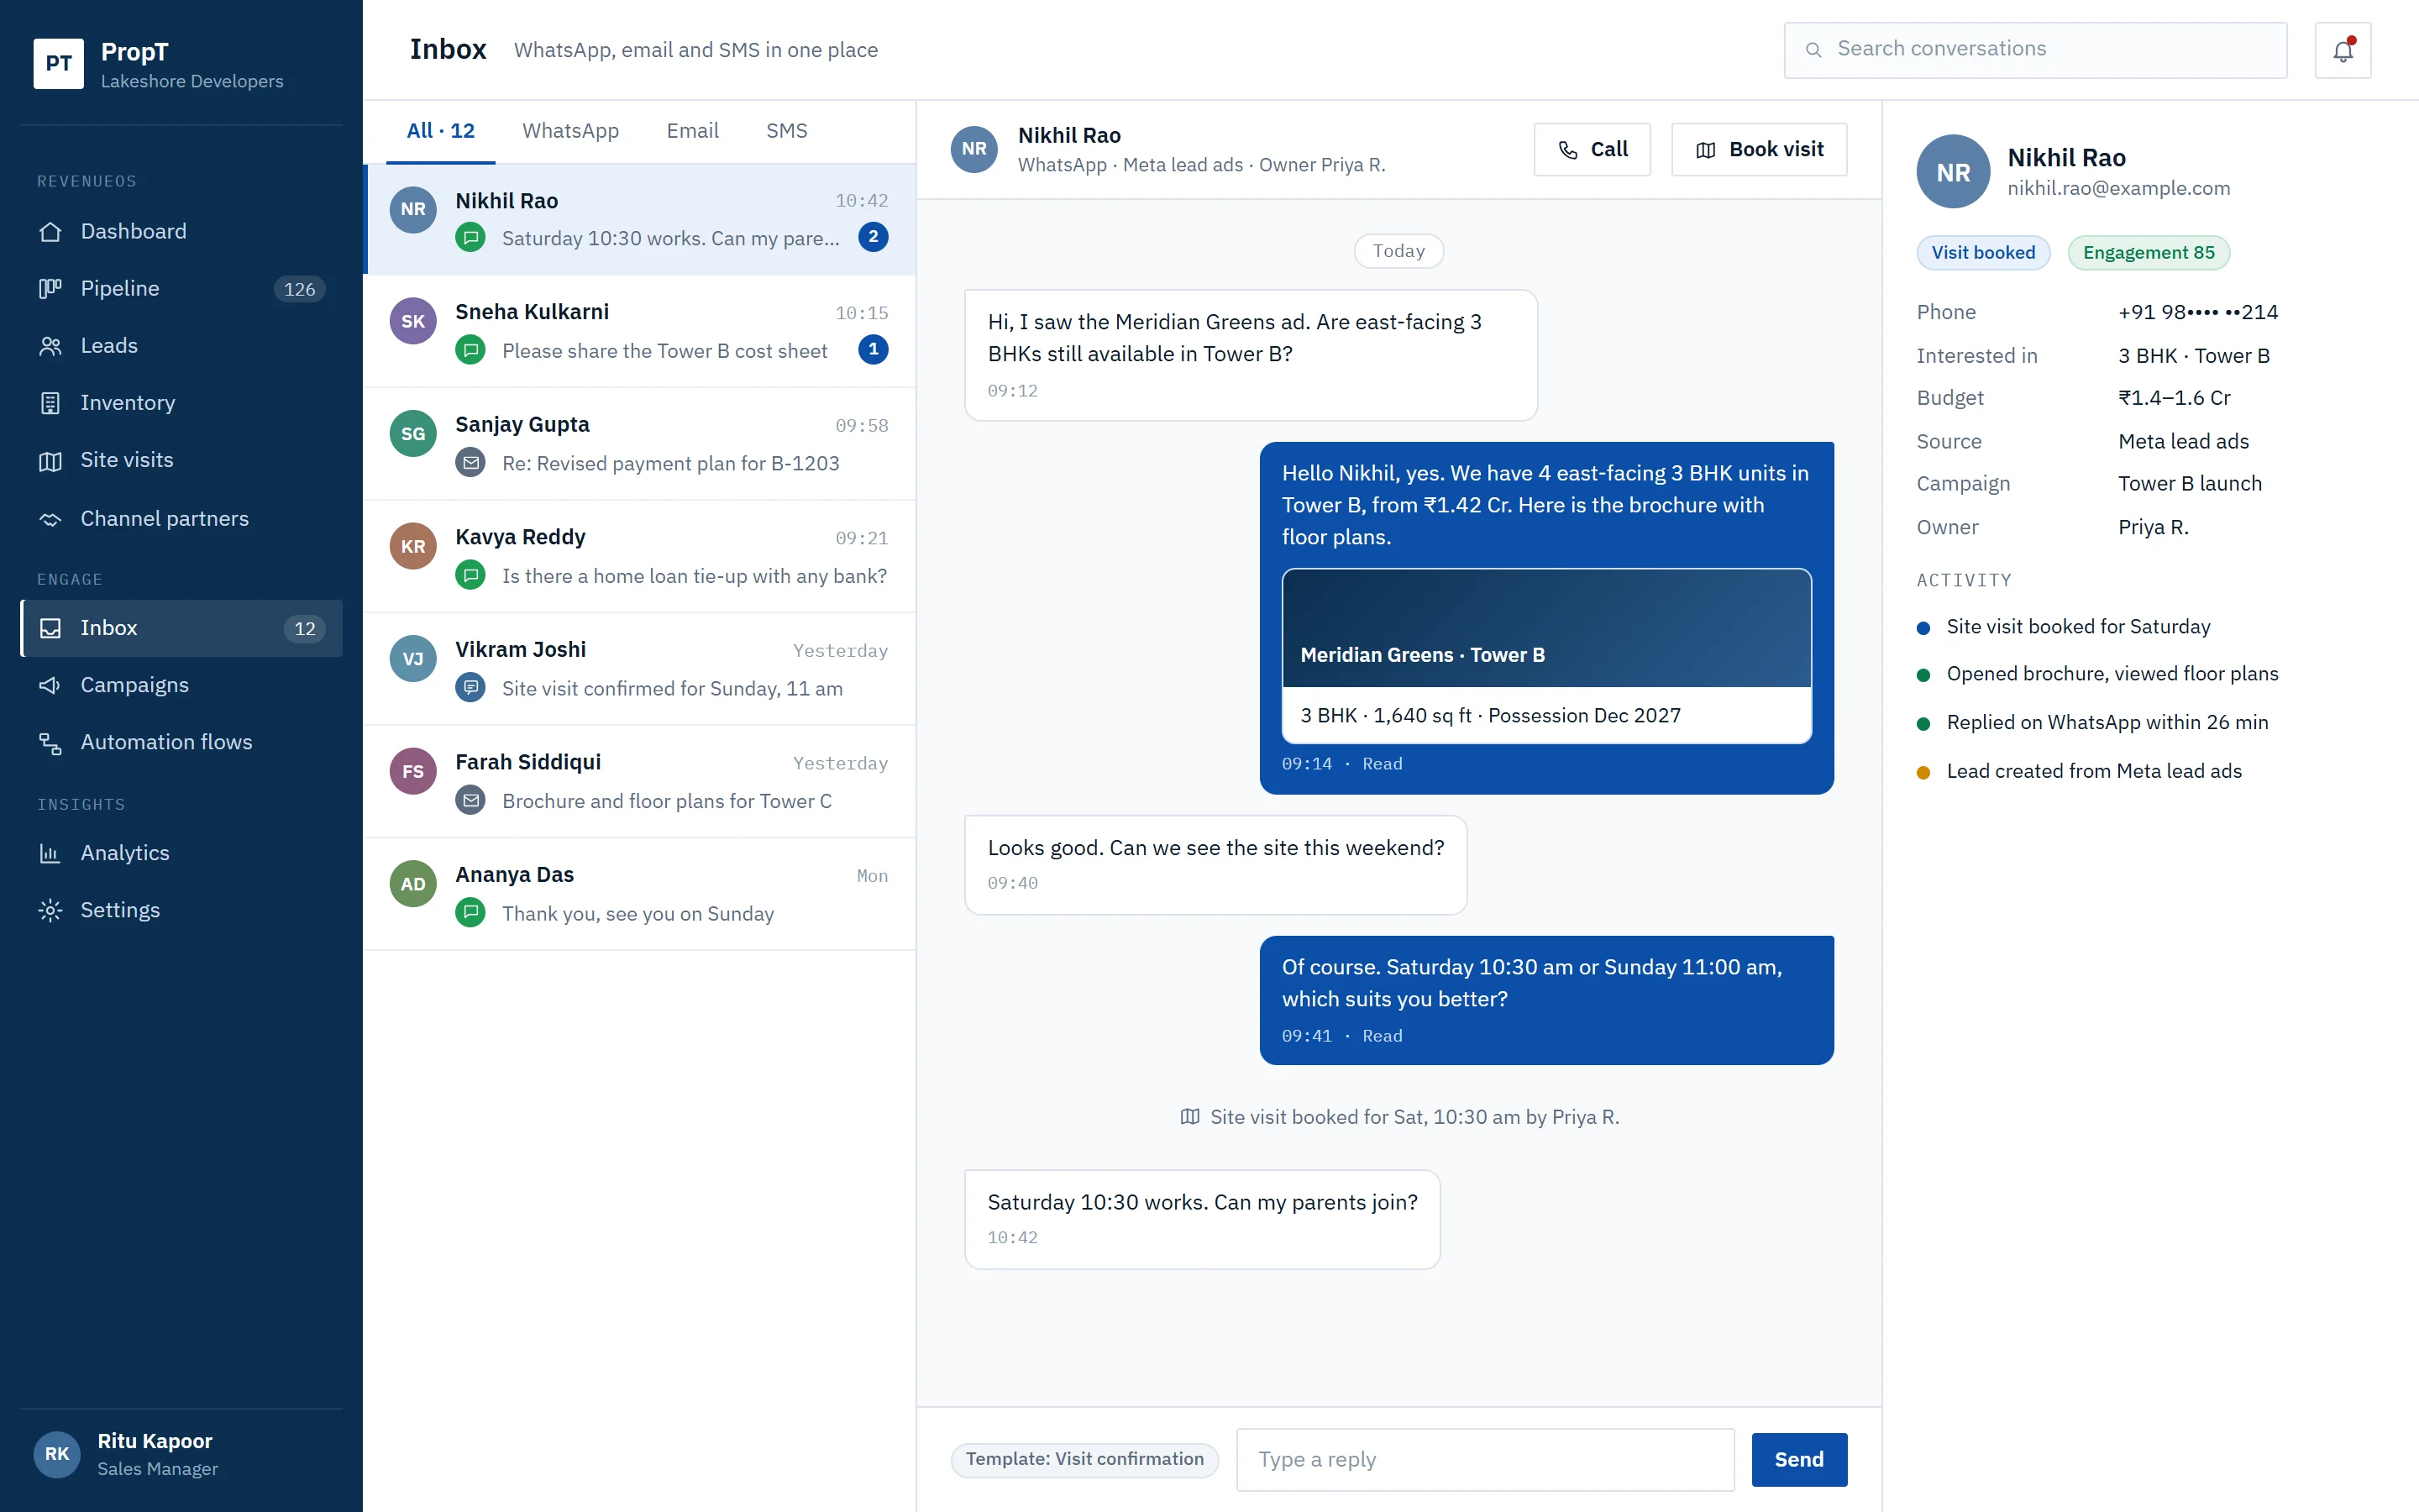Click the Call button
Image resolution: width=2419 pixels, height=1512 pixels.
[x=1593, y=149]
